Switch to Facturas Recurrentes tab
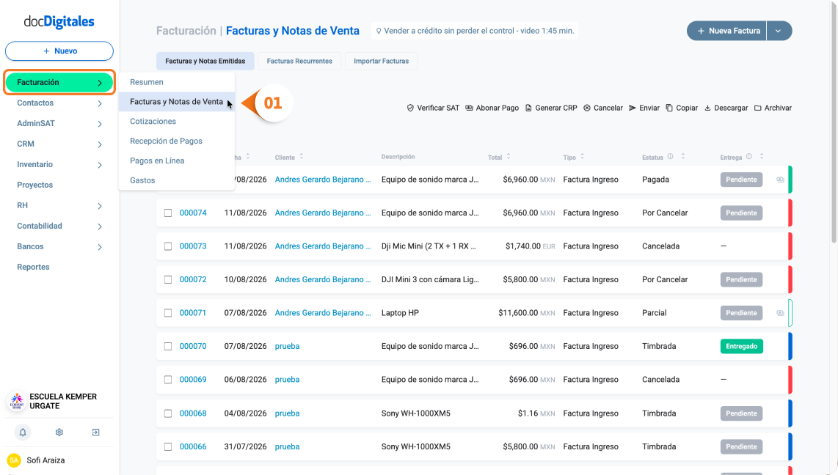Viewport: 838px width, 475px height. tap(299, 62)
